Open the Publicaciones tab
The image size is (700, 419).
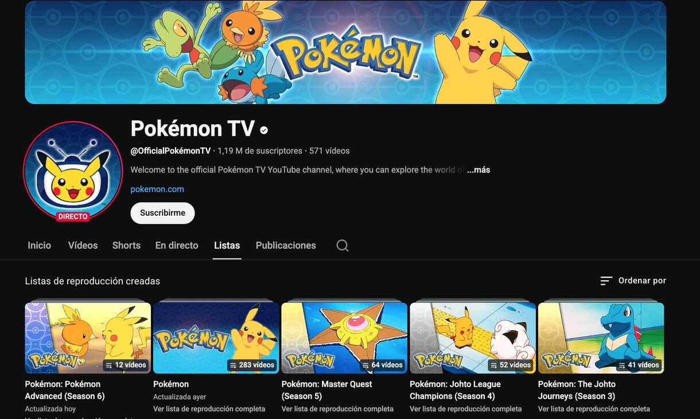285,245
